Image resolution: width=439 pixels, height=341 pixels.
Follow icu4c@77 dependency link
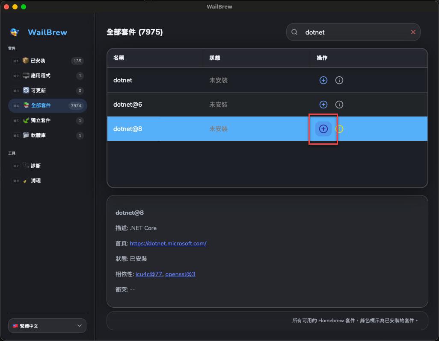coord(148,274)
